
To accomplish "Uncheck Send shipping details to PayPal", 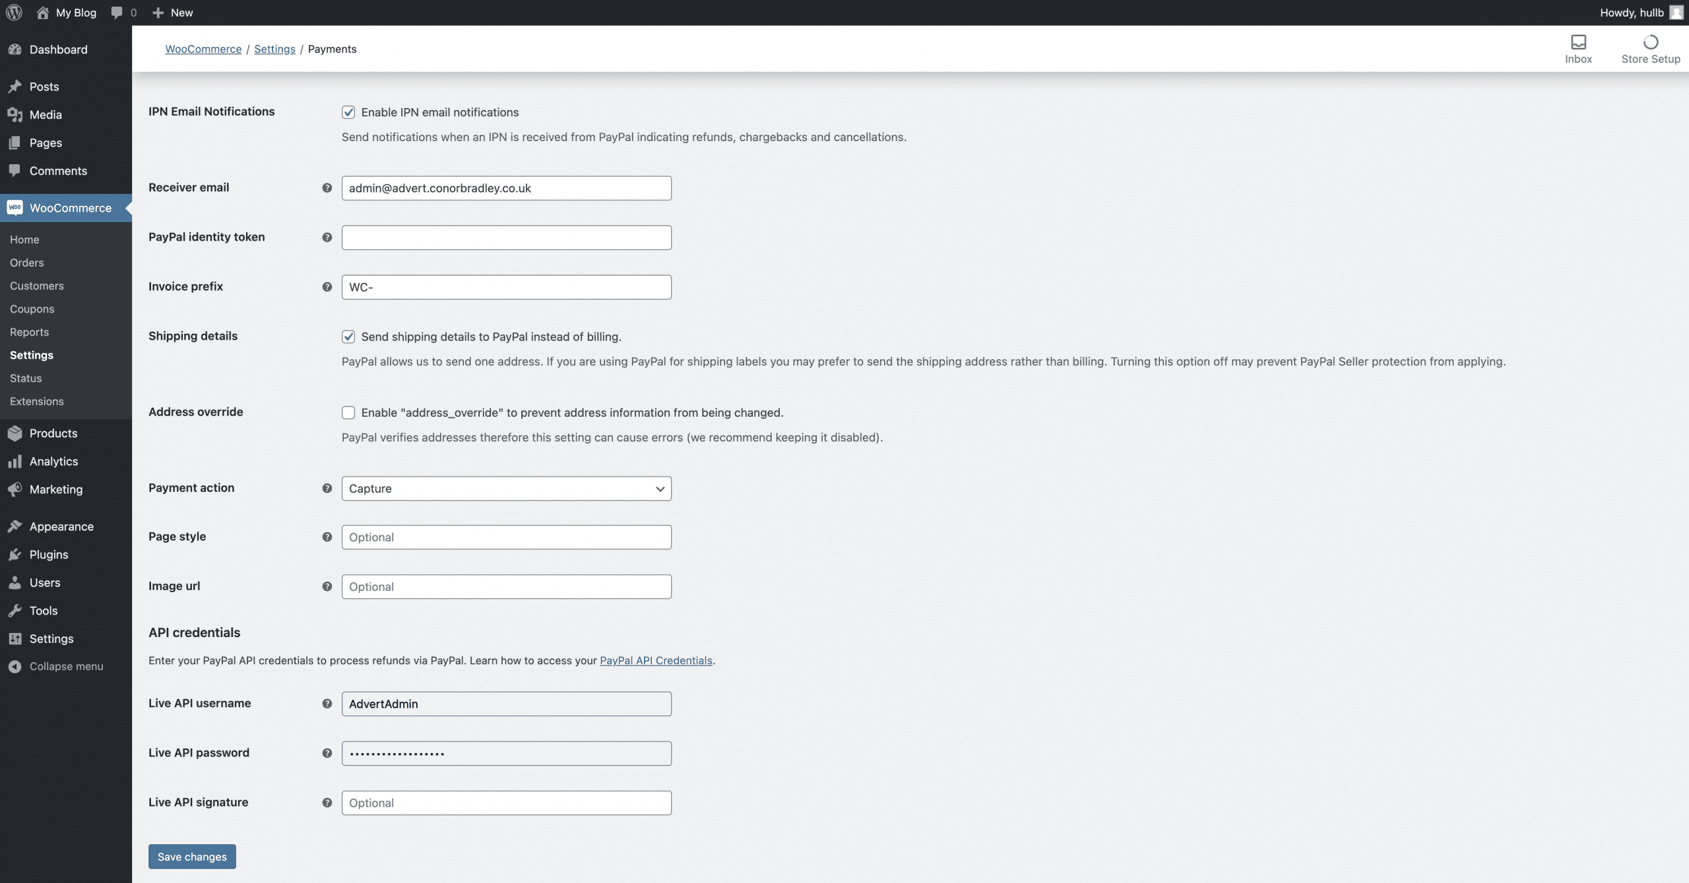I will tap(348, 337).
